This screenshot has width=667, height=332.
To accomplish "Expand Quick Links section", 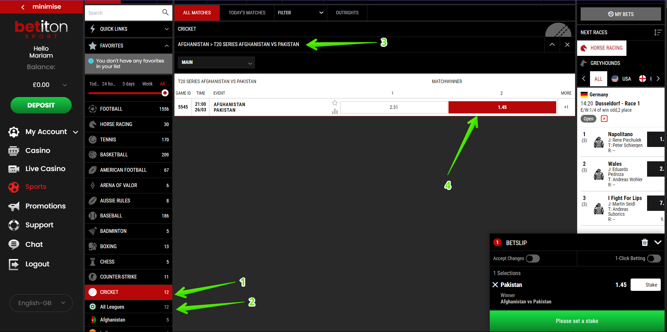I will (x=129, y=29).
